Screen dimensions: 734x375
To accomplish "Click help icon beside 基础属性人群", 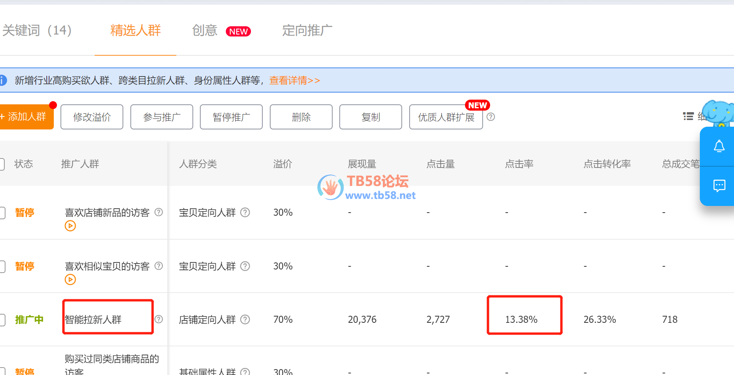I will (x=245, y=371).
